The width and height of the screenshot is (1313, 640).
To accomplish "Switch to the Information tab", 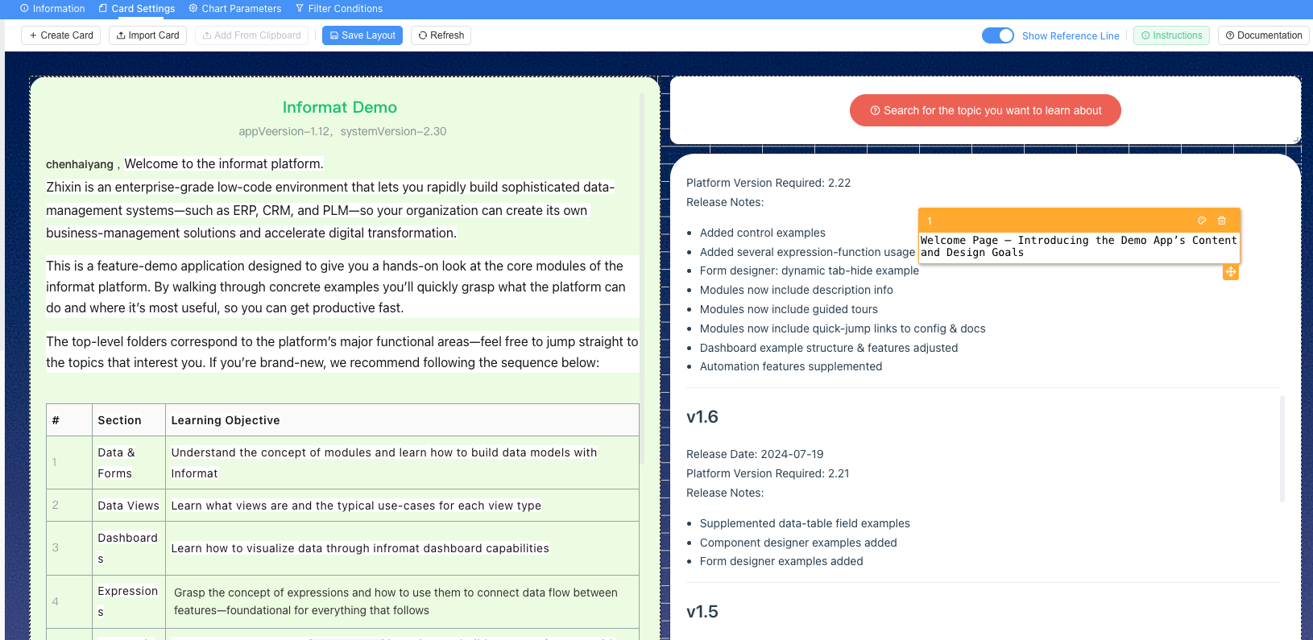I will 52,9.
